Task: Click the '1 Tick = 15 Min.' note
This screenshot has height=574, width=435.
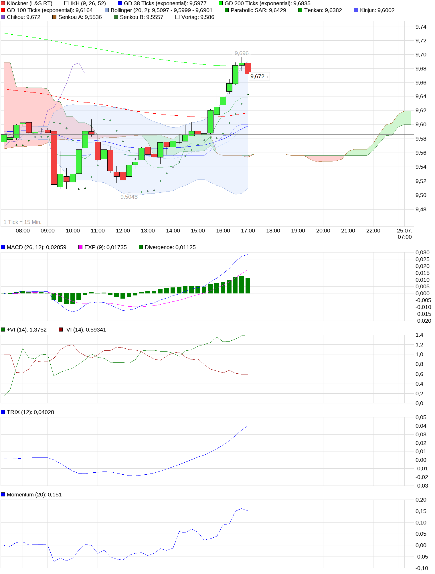Action: pos(23,222)
